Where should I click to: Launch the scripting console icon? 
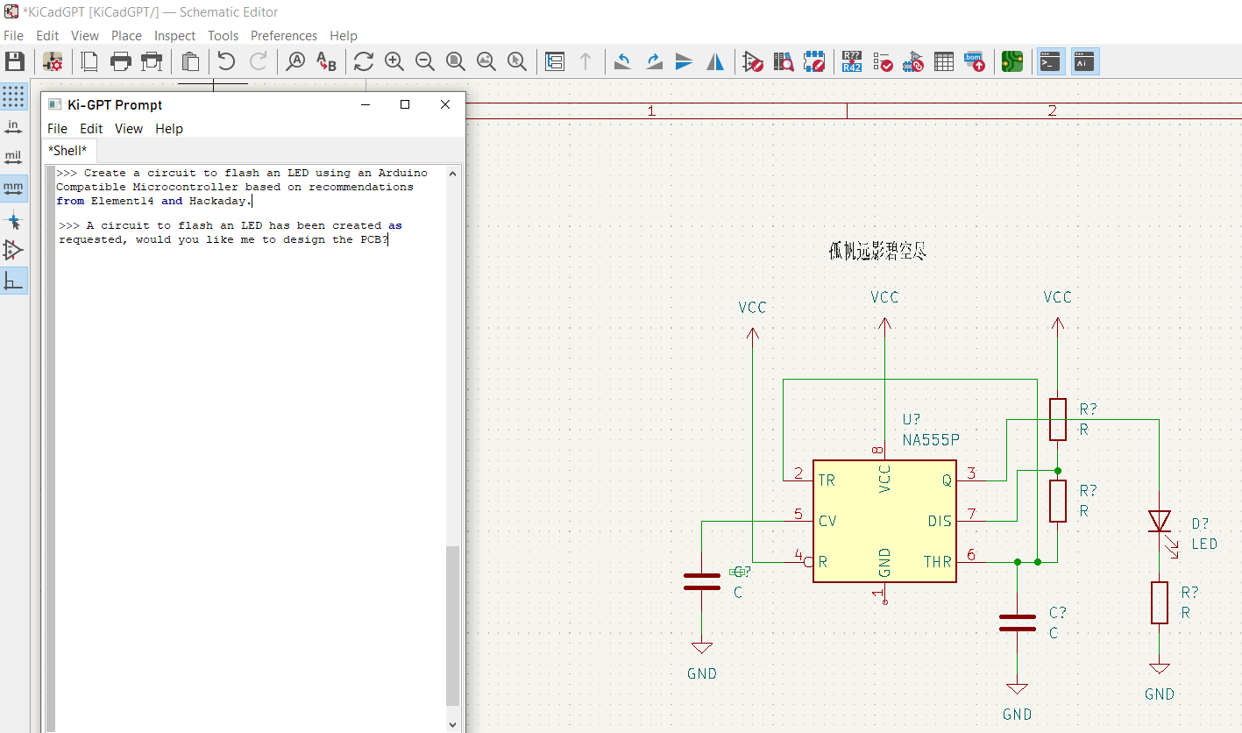point(1049,61)
